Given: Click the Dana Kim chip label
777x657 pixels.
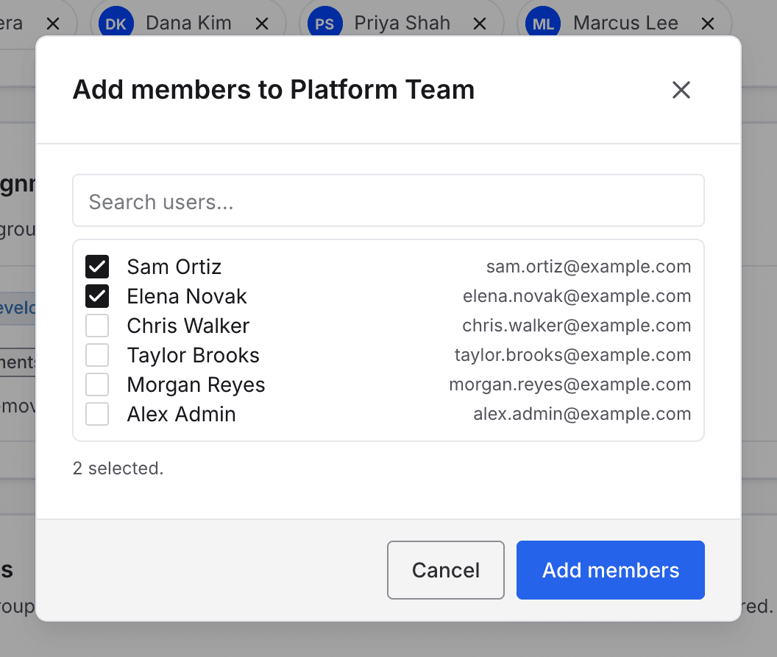Looking at the screenshot, I should click(189, 24).
